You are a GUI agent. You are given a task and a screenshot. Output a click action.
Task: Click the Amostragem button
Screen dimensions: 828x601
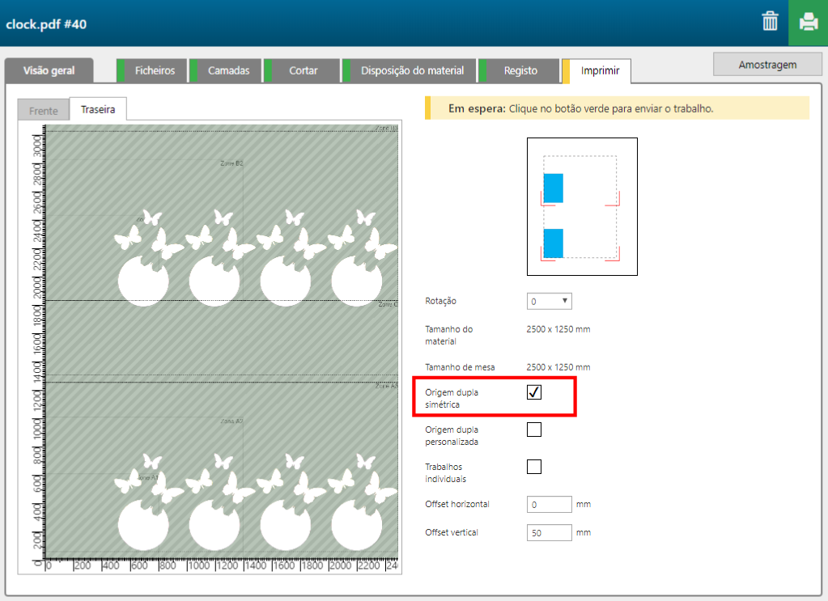(767, 65)
